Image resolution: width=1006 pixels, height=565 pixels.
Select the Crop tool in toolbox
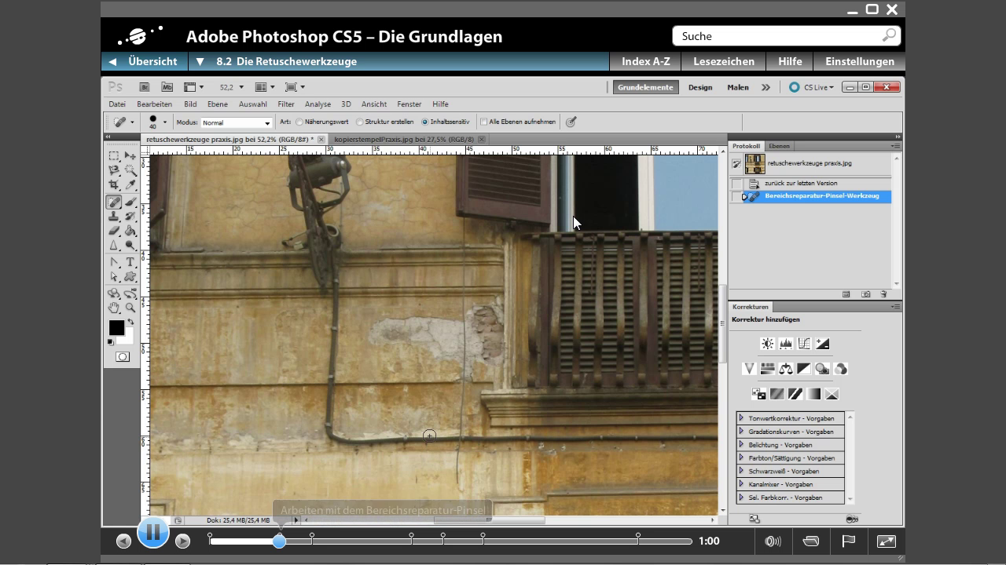pos(114,185)
